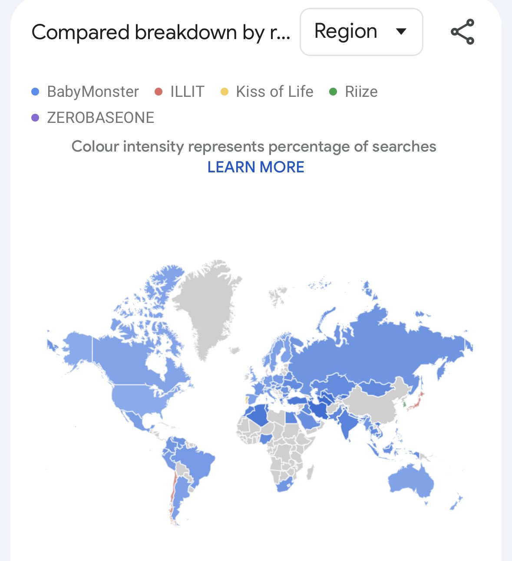Image resolution: width=512 pixels, height=561 pixels.
Task: Open the share icon
Action: [x=462, y=32]
